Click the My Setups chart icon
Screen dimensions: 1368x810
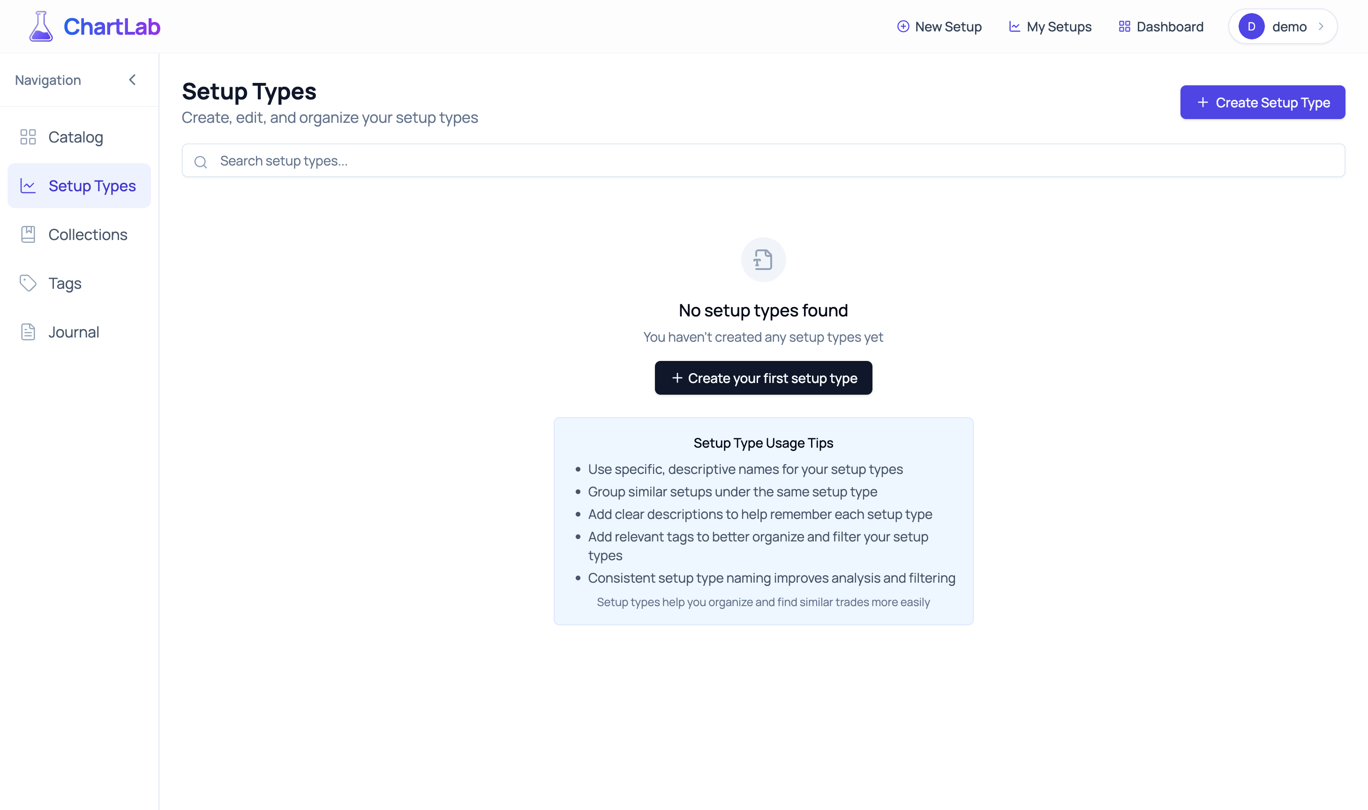click(x=1014, y=26)
